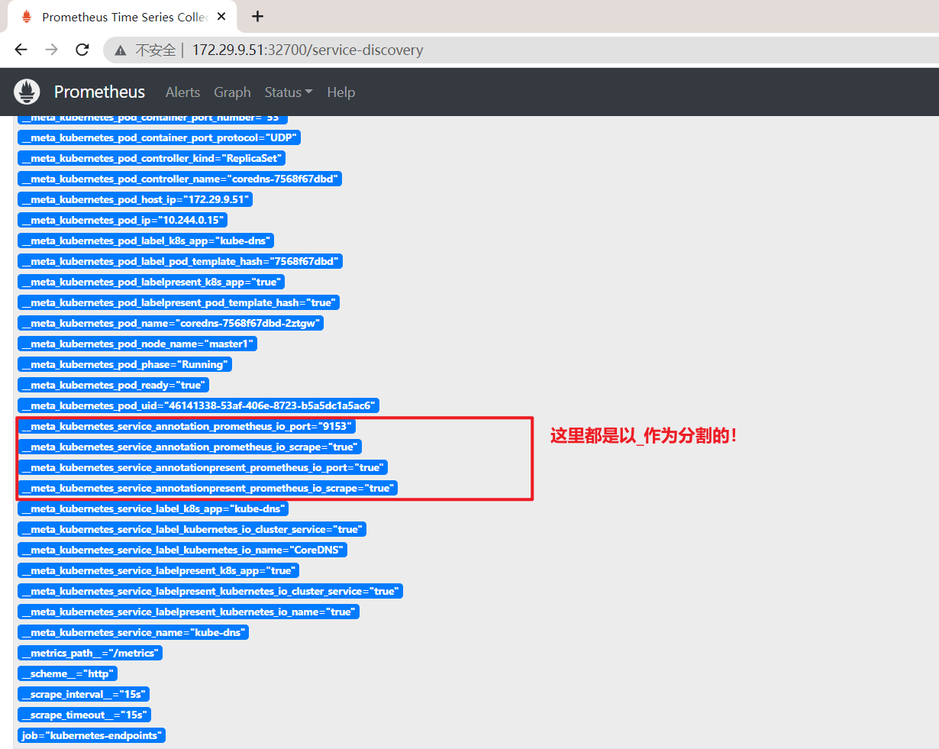Click label service_annotationpresent_prometheus_io_scrape="true"
Image resolution: width=939 pixels, height=749 pixels.
(208, 488)
